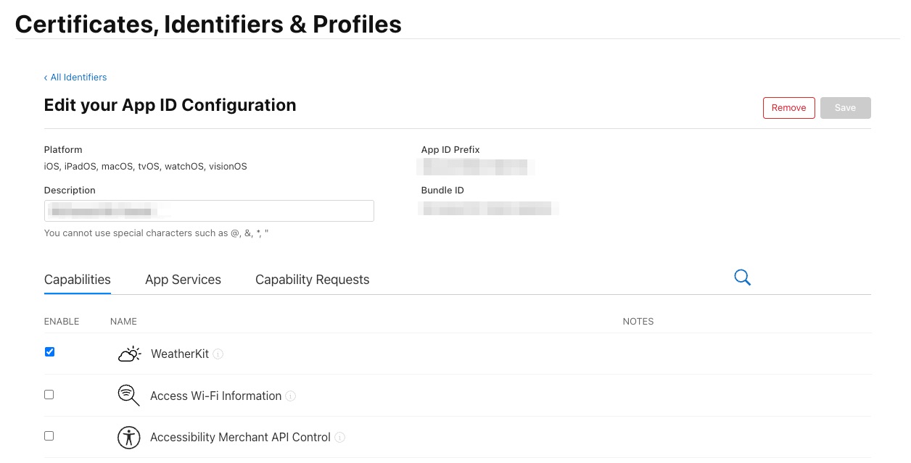Click the Remove button

pos(788,107)
